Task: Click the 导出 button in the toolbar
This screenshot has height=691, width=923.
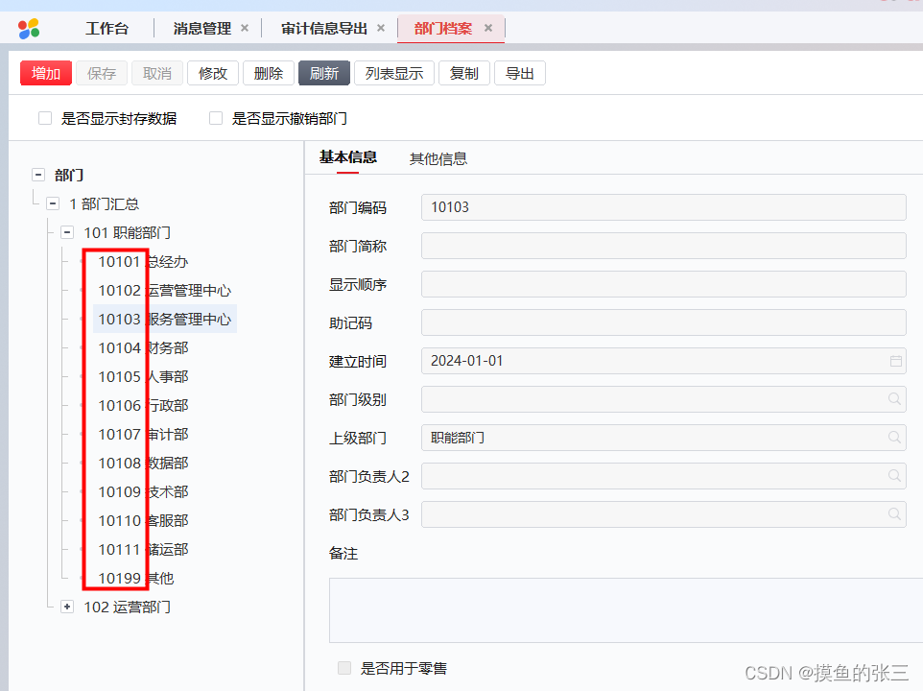Action: (519, 73)
